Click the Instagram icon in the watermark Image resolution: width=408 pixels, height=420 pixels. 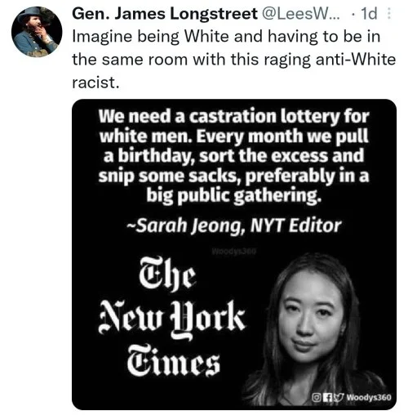point(316,397)
